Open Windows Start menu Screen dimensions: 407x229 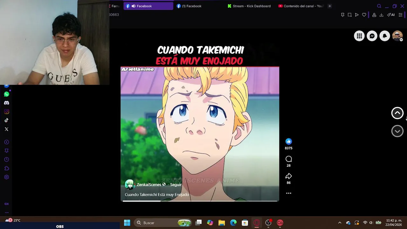[127, 223]
